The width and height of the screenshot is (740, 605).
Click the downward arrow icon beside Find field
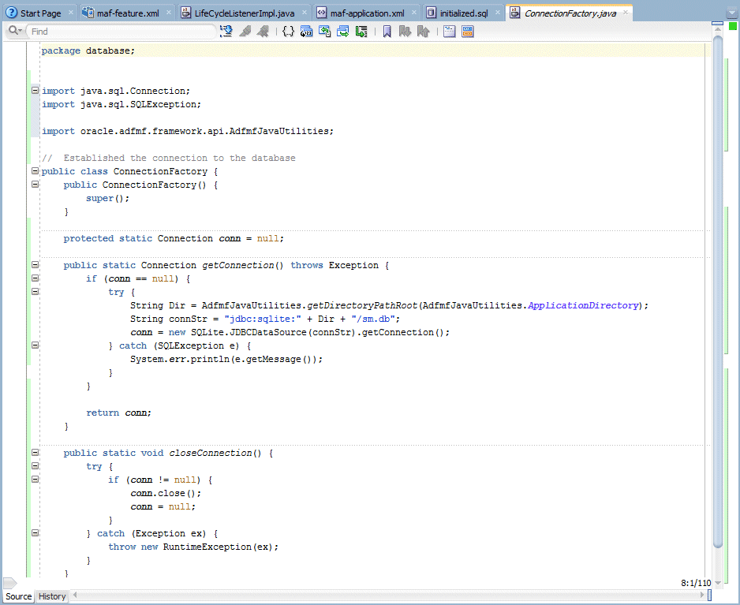pyautogui.click(x=226, y=31)
